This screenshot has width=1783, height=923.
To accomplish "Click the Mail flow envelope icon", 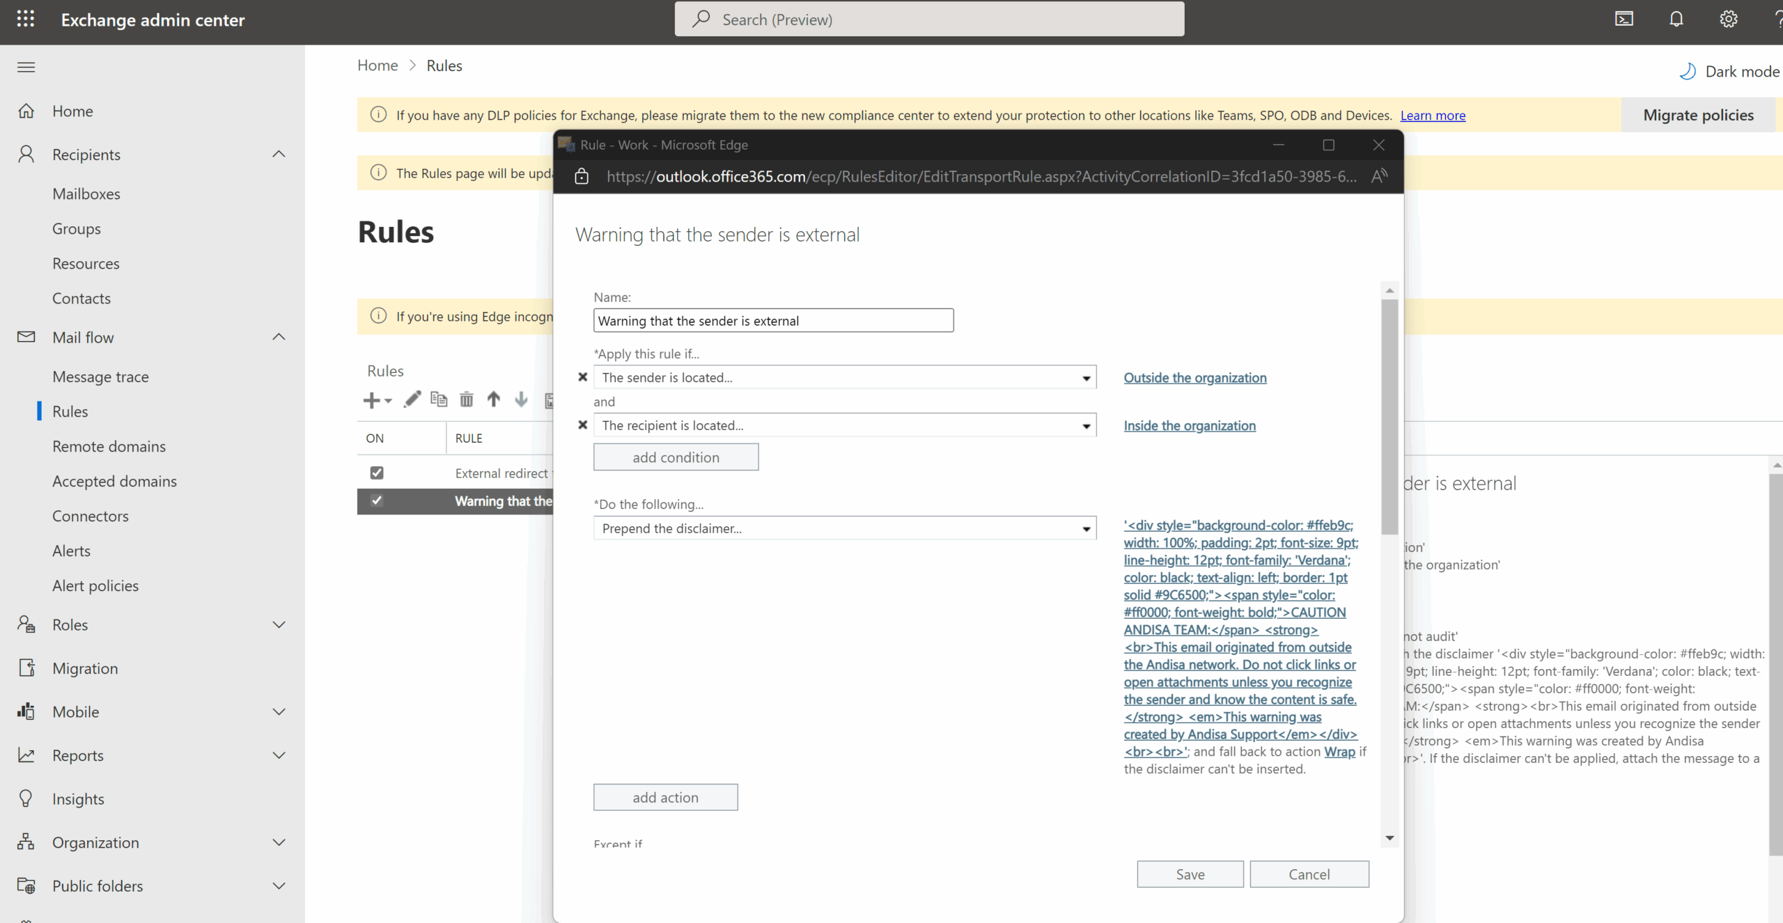I will coord(26,337).
